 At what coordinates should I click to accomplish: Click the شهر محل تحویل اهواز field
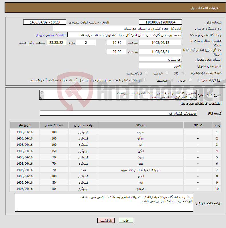pyautogui.click(x=160, y=66)
